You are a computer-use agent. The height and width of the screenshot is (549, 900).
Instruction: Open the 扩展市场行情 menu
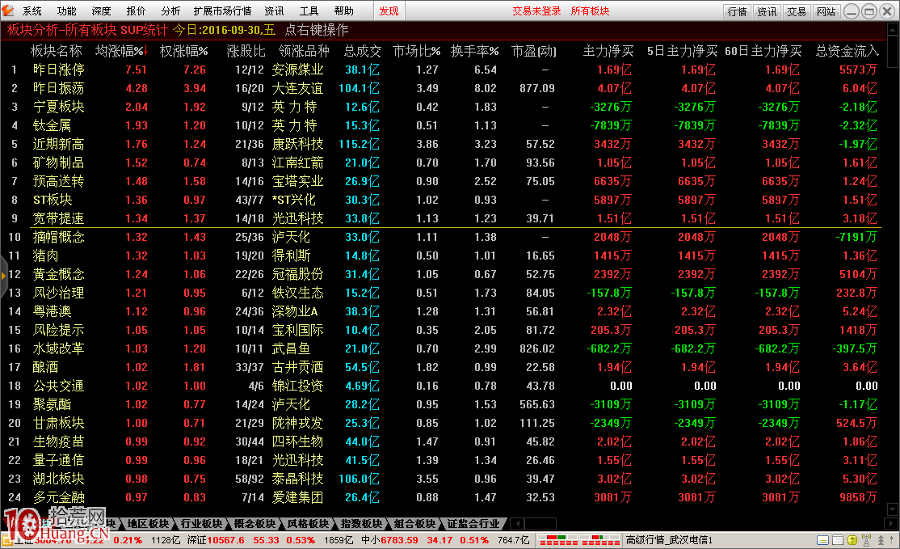click(222, 11)
